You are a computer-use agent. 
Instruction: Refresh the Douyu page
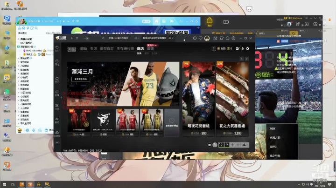tap(77, 38)
